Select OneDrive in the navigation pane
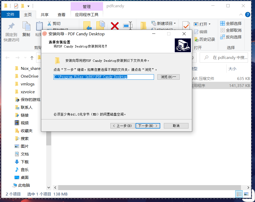This screenshot has width=255, height=202. click(x=27, y=76)
